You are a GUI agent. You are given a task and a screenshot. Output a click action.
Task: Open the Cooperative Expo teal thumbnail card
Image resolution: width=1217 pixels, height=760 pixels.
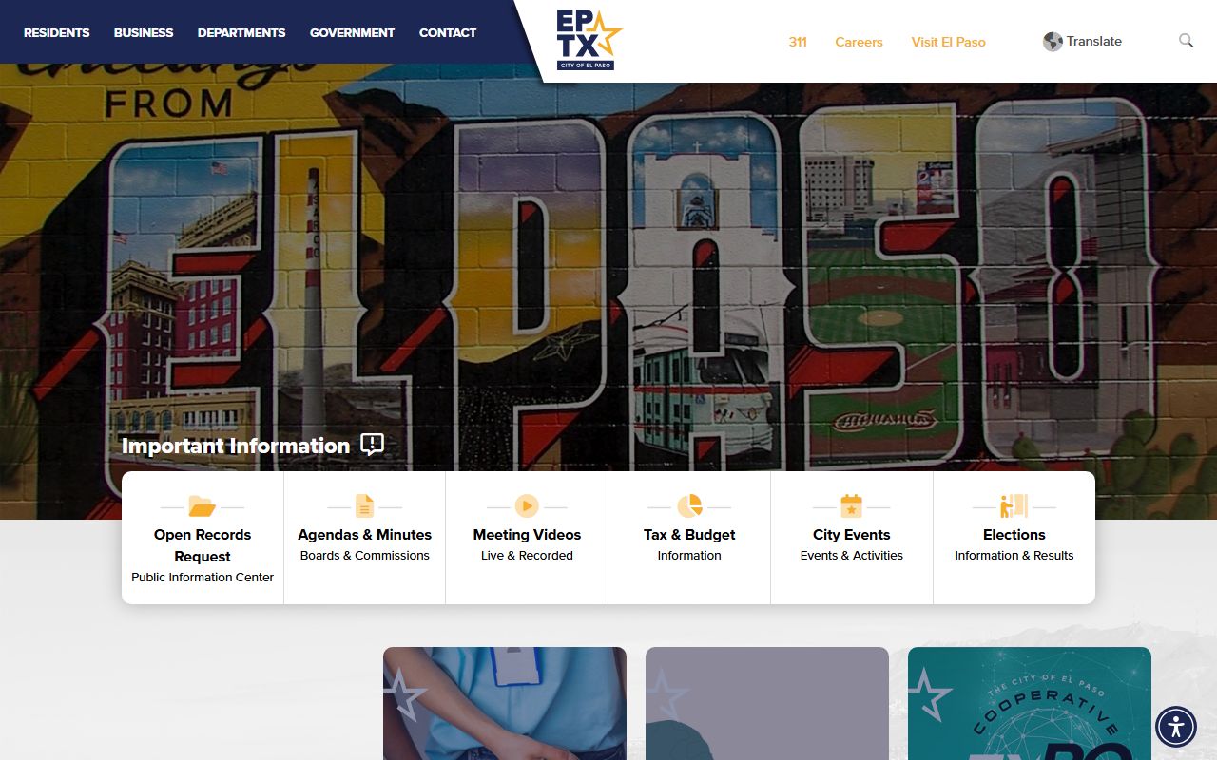[x=1029, y=703]
